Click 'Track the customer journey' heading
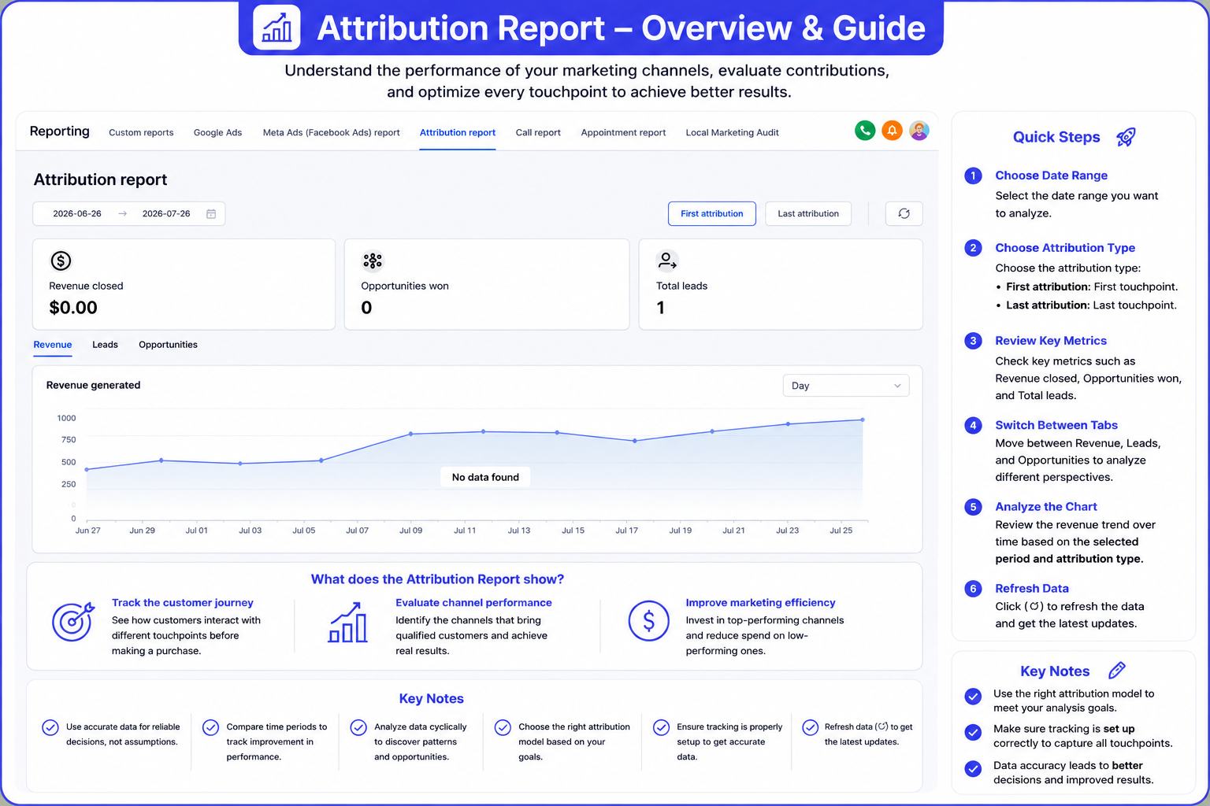The width and height of the screenshot is (1210, 806). (183, 603)
